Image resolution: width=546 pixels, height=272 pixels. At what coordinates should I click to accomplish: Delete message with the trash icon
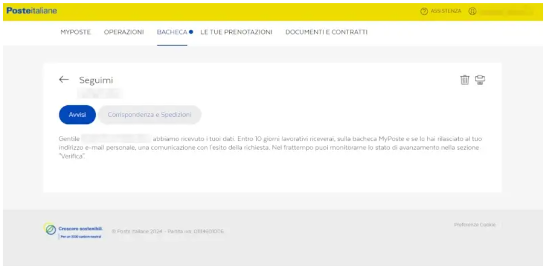[x=465, y=80]
